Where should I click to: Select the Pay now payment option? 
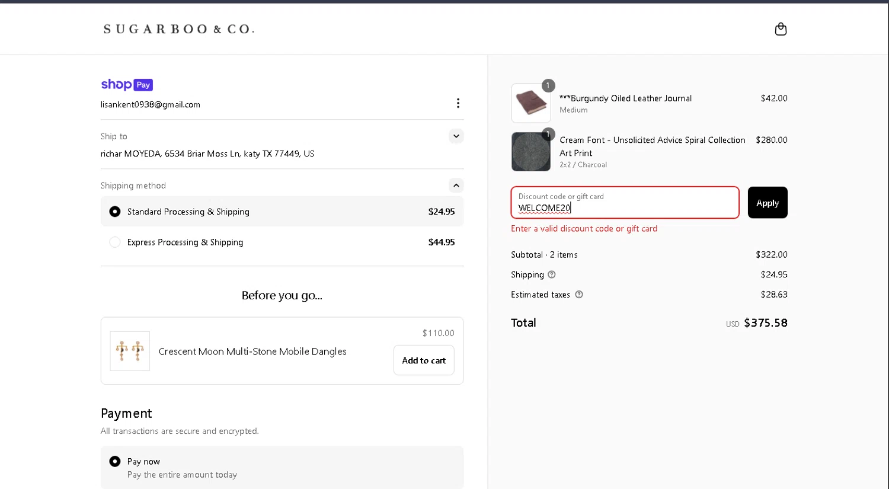click(x=282, y=468)
